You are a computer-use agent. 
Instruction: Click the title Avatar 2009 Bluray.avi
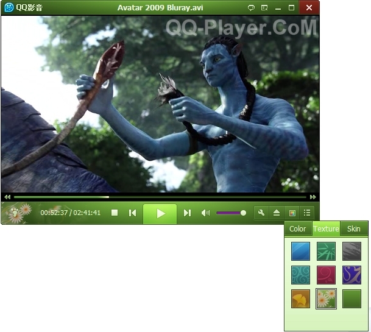click(160, 8)
